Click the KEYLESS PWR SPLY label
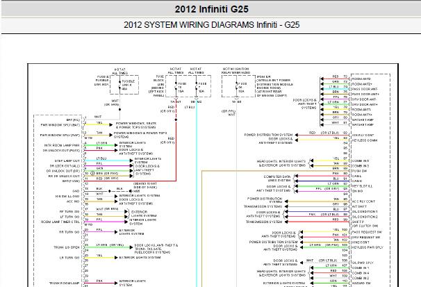 (x=368, y=247)
